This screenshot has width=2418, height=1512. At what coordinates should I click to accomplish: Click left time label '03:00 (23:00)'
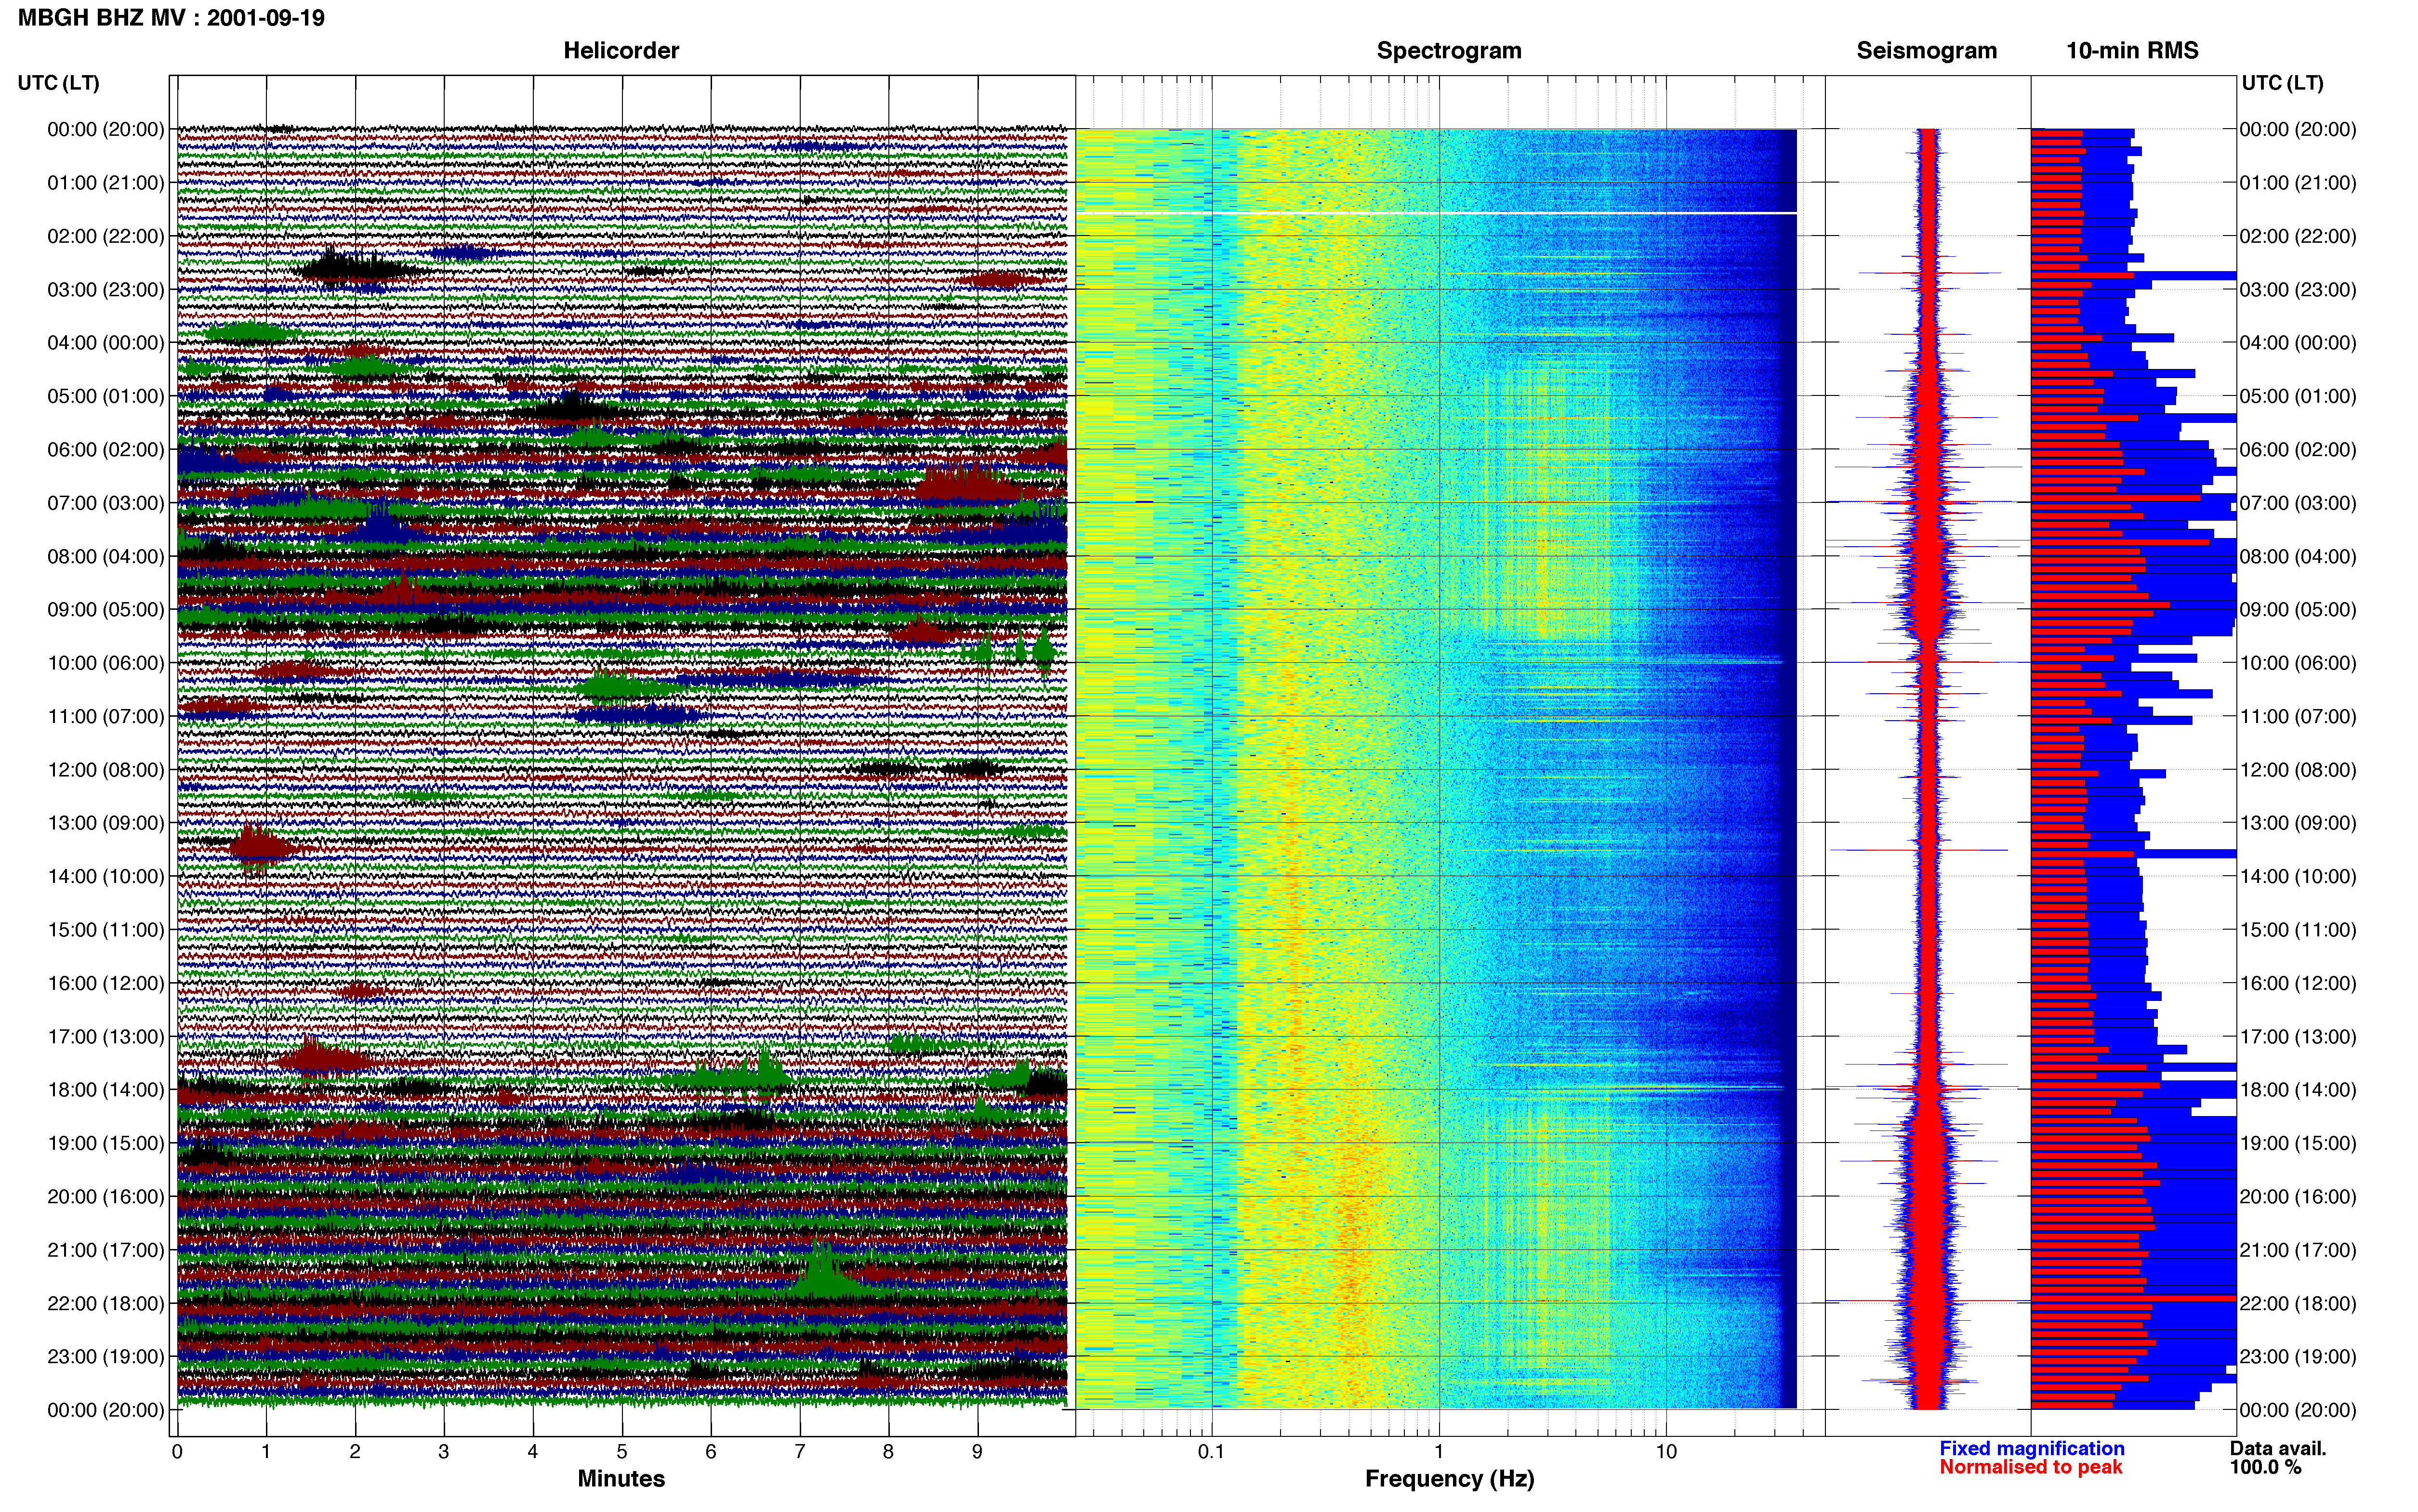106,290
